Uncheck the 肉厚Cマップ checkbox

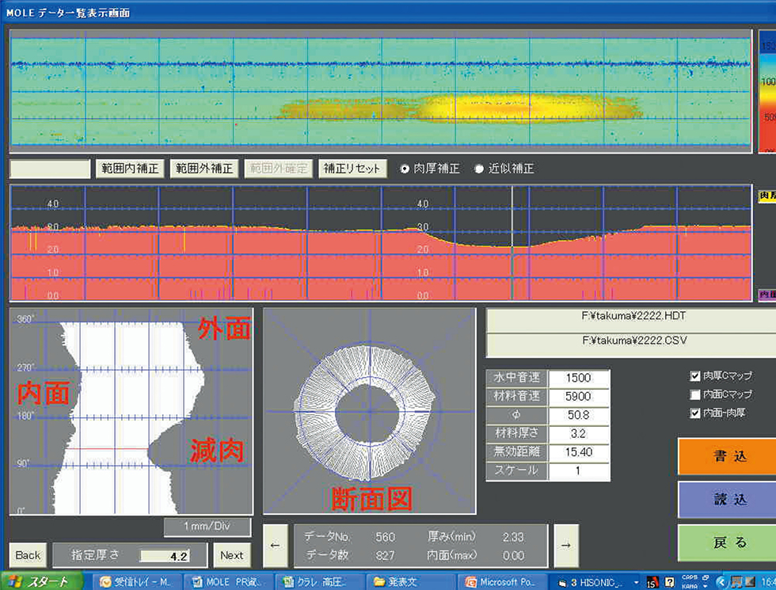point(696,376)
